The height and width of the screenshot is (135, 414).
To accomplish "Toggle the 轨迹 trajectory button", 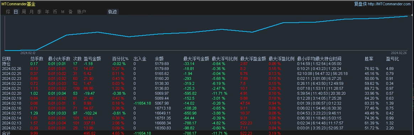I will (113, 12).
